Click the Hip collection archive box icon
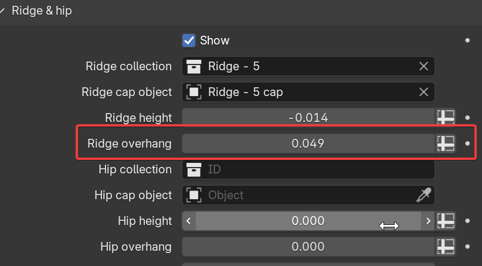This screenshot has height=266, width=482. (194, 169)
